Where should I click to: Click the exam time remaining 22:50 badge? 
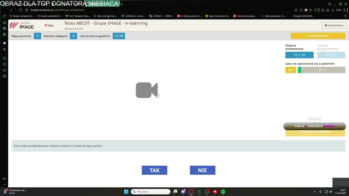coord(119,36)
